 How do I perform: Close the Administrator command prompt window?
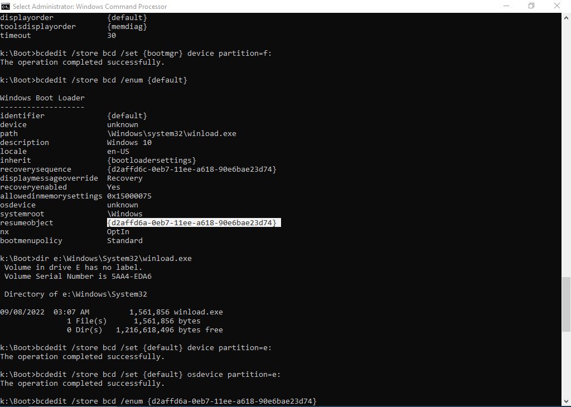557,6
